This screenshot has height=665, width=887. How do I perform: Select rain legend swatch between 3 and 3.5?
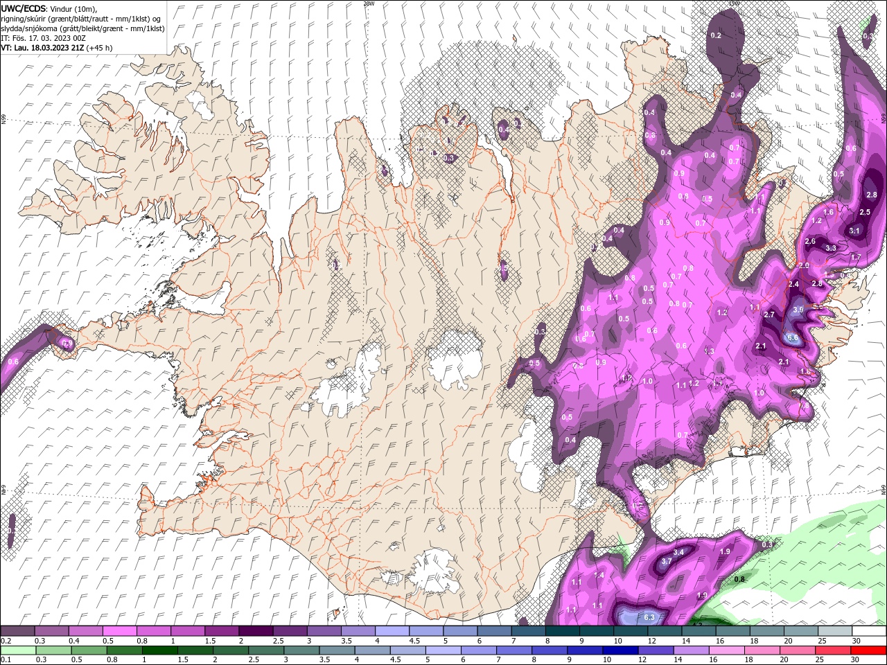point(301,650)
